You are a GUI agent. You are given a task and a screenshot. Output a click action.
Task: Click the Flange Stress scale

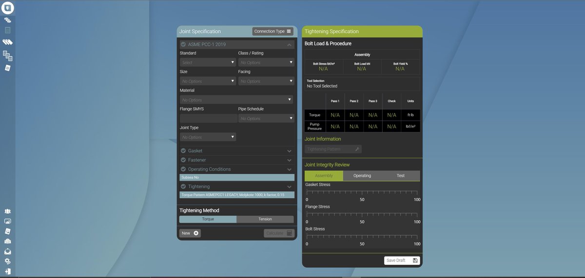tap(362, 214)
